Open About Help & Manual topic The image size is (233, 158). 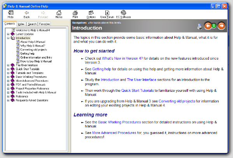point(33,42)
